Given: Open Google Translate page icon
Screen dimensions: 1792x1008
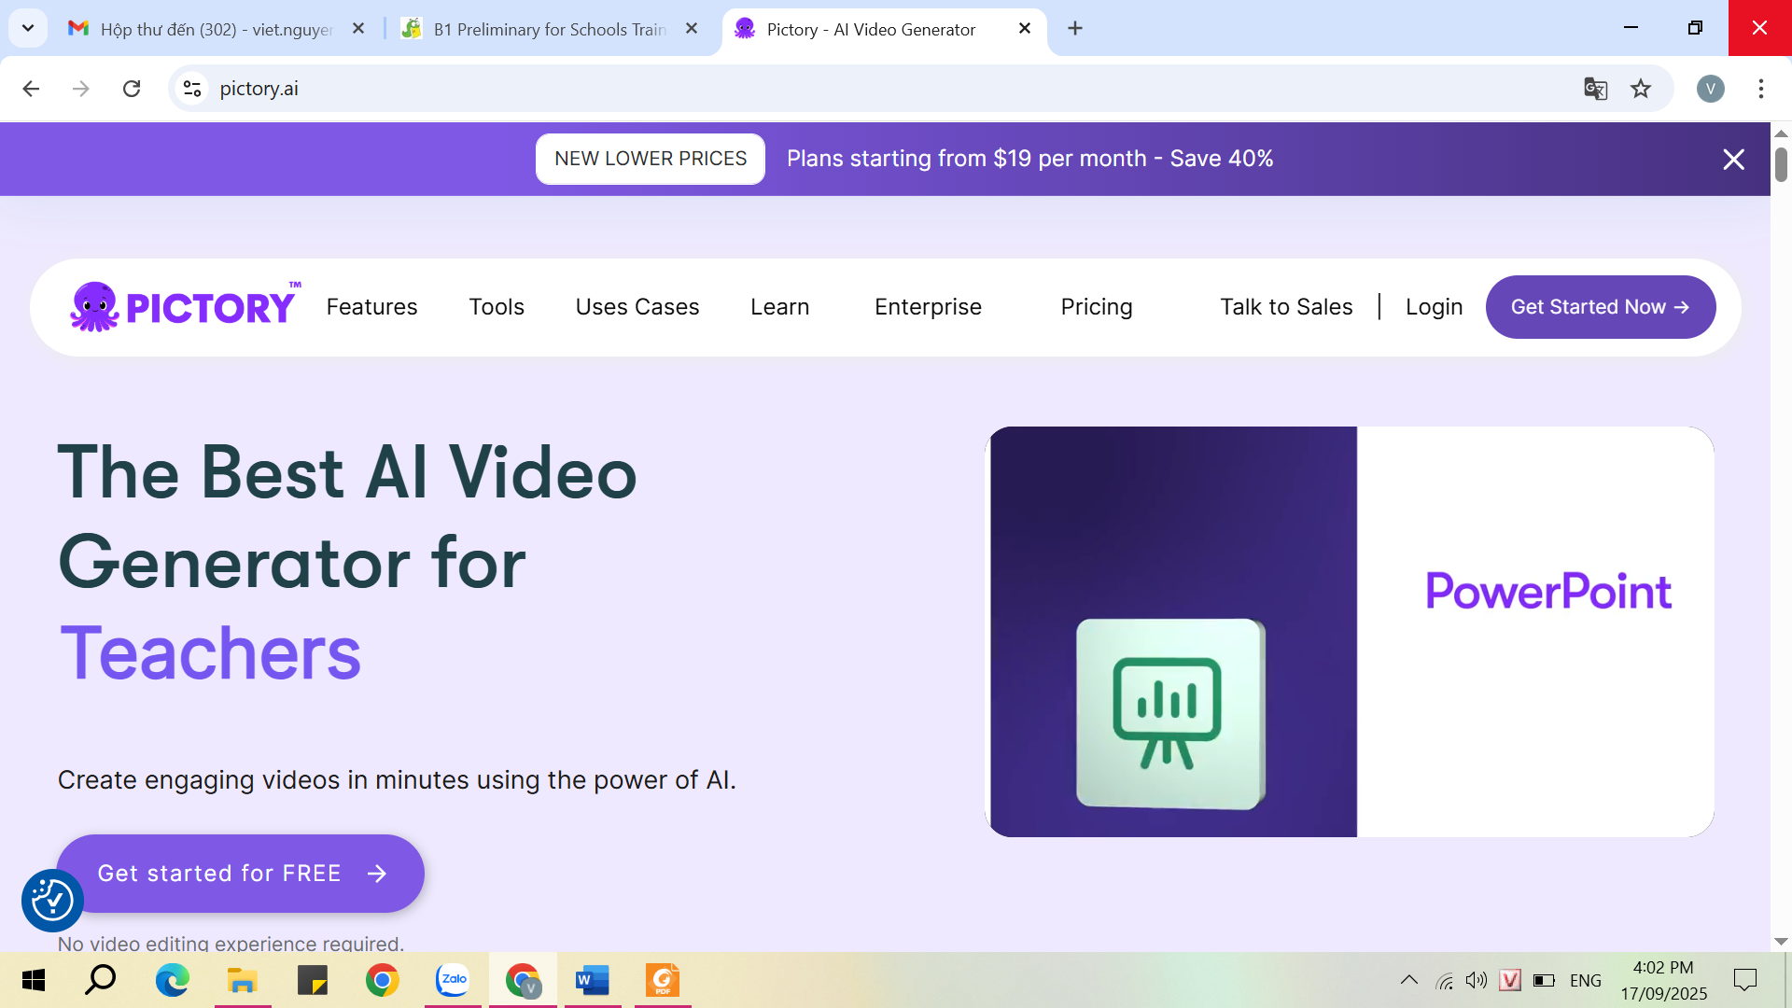Looking at the screenshot, I should [1595, 89].
